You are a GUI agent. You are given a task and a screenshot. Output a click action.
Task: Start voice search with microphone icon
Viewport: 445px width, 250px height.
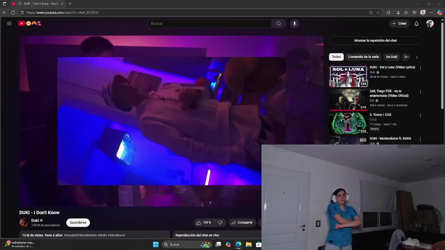[x=294, y=24]
